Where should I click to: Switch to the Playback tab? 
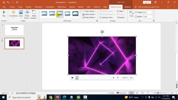[127, 7]
